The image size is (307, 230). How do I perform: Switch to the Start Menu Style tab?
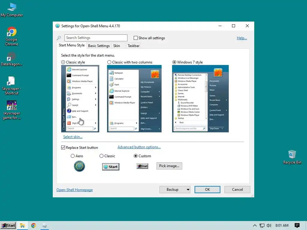(x=71, y=45)
